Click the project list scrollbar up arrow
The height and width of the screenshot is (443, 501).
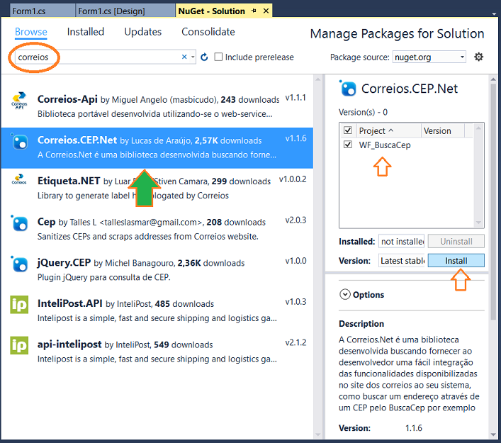coord(478,128)
